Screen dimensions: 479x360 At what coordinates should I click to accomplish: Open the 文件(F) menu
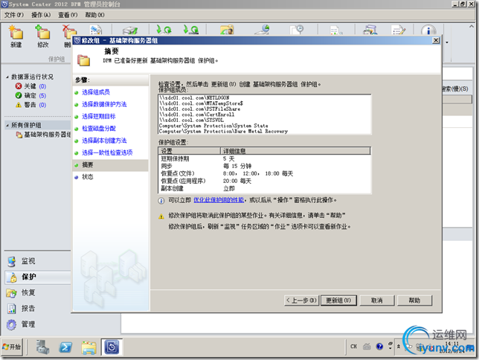coord(13,15)
